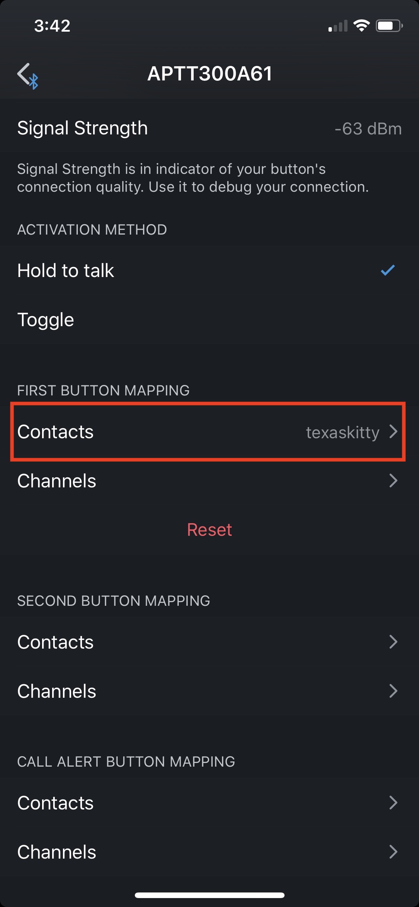Click the texaskitty contact name

click(x=342, y=432)
